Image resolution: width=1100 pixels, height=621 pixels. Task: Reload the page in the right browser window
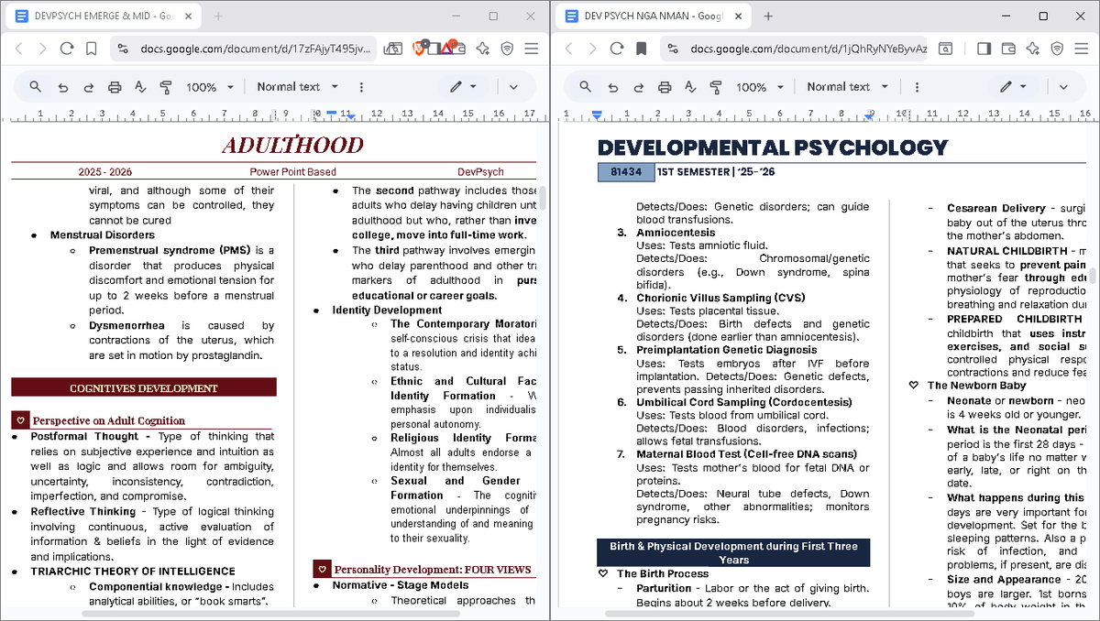click(617, 49)
